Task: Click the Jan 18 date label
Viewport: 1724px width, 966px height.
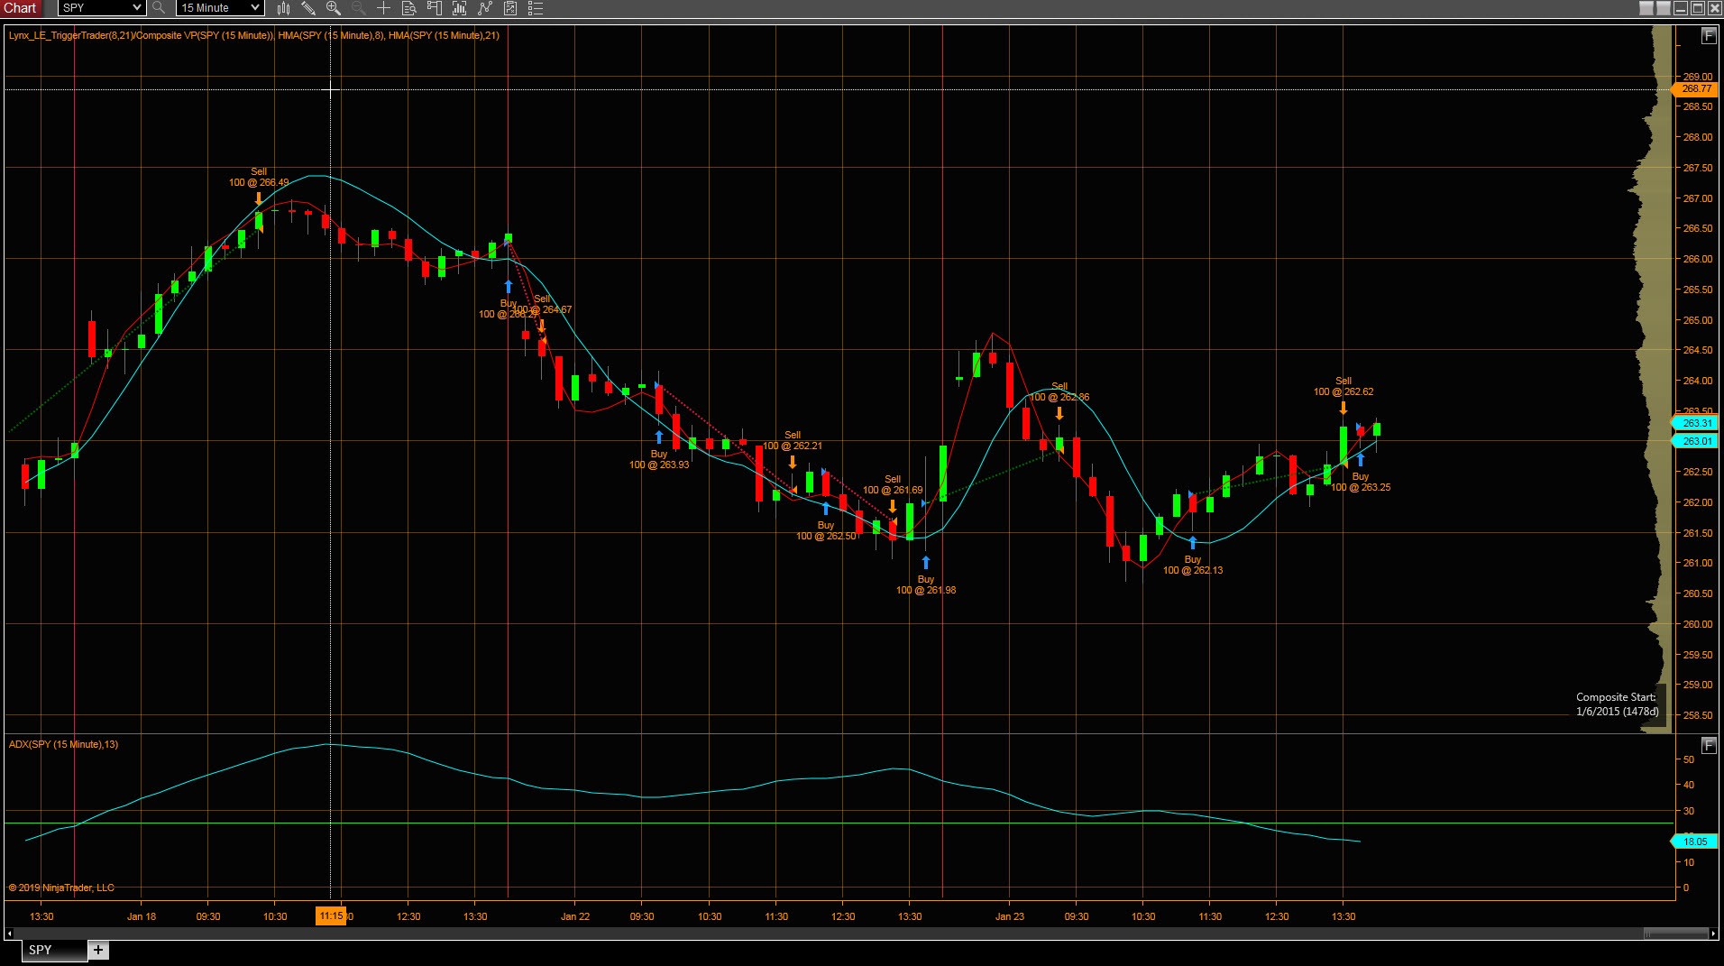Action: pos(142,916)
